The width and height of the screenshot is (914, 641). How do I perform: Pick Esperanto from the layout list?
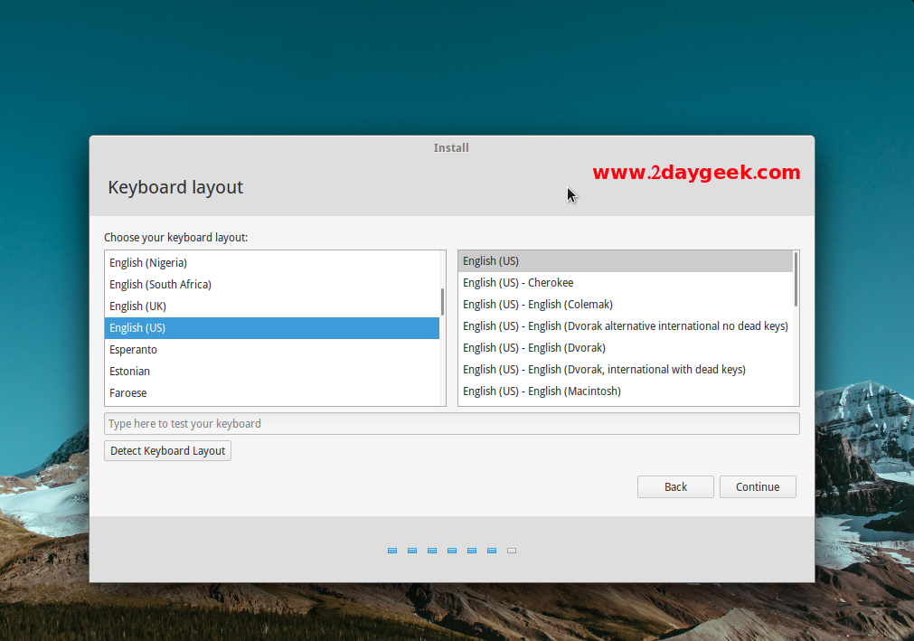[133, 349]
